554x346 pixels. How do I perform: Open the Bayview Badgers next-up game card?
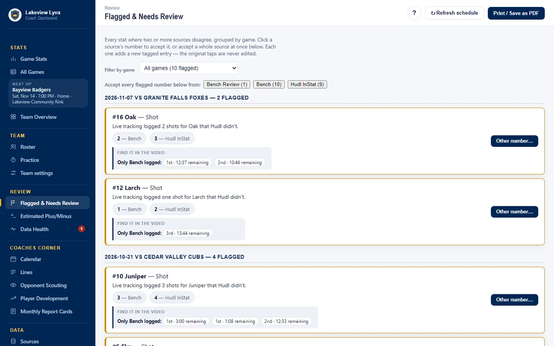pyautogui.click(x=48, y=93)
